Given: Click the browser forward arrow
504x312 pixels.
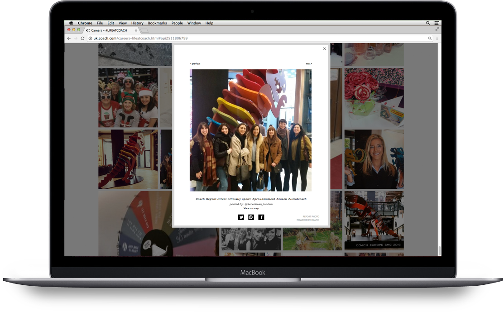Looking at the screenshot, I should (x=76, y=38).
